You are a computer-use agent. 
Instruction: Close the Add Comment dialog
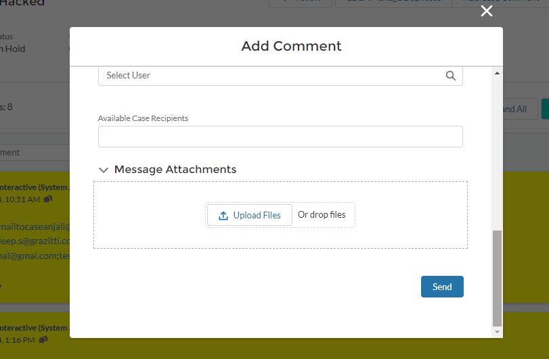point(486,11)
